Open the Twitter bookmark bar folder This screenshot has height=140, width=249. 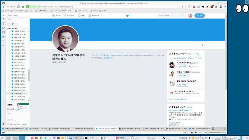click(94, 11)
